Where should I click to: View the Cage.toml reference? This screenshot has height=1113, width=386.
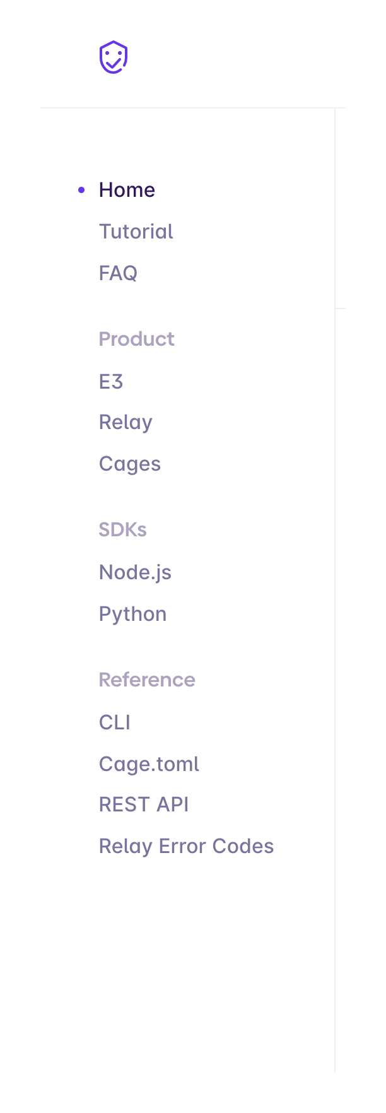pos(149,763)
